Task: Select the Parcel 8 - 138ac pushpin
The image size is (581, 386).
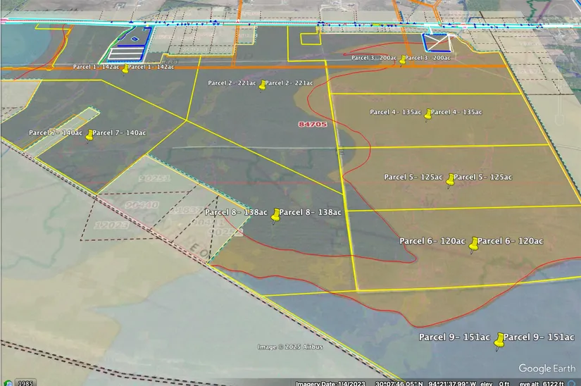Action: click(275, 214)
